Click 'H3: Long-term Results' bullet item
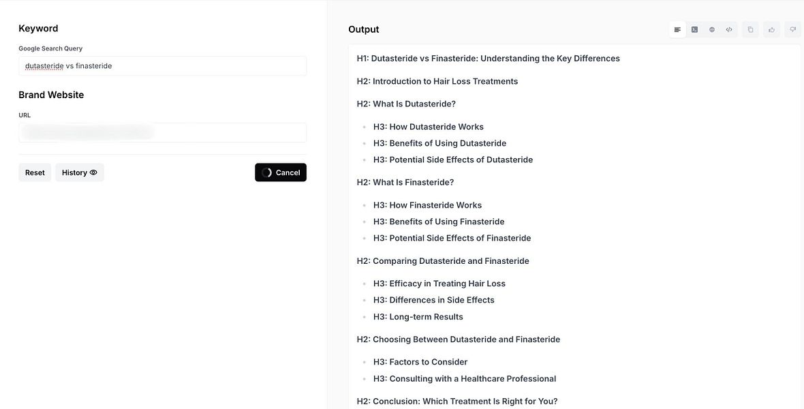Image resolution: width=804 pixels, height=409 pixels. (418, 316)
